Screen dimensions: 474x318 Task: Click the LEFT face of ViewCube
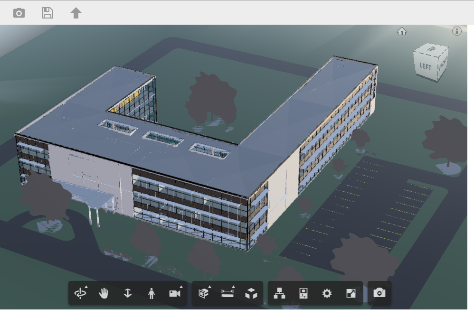tap(425, 66)
